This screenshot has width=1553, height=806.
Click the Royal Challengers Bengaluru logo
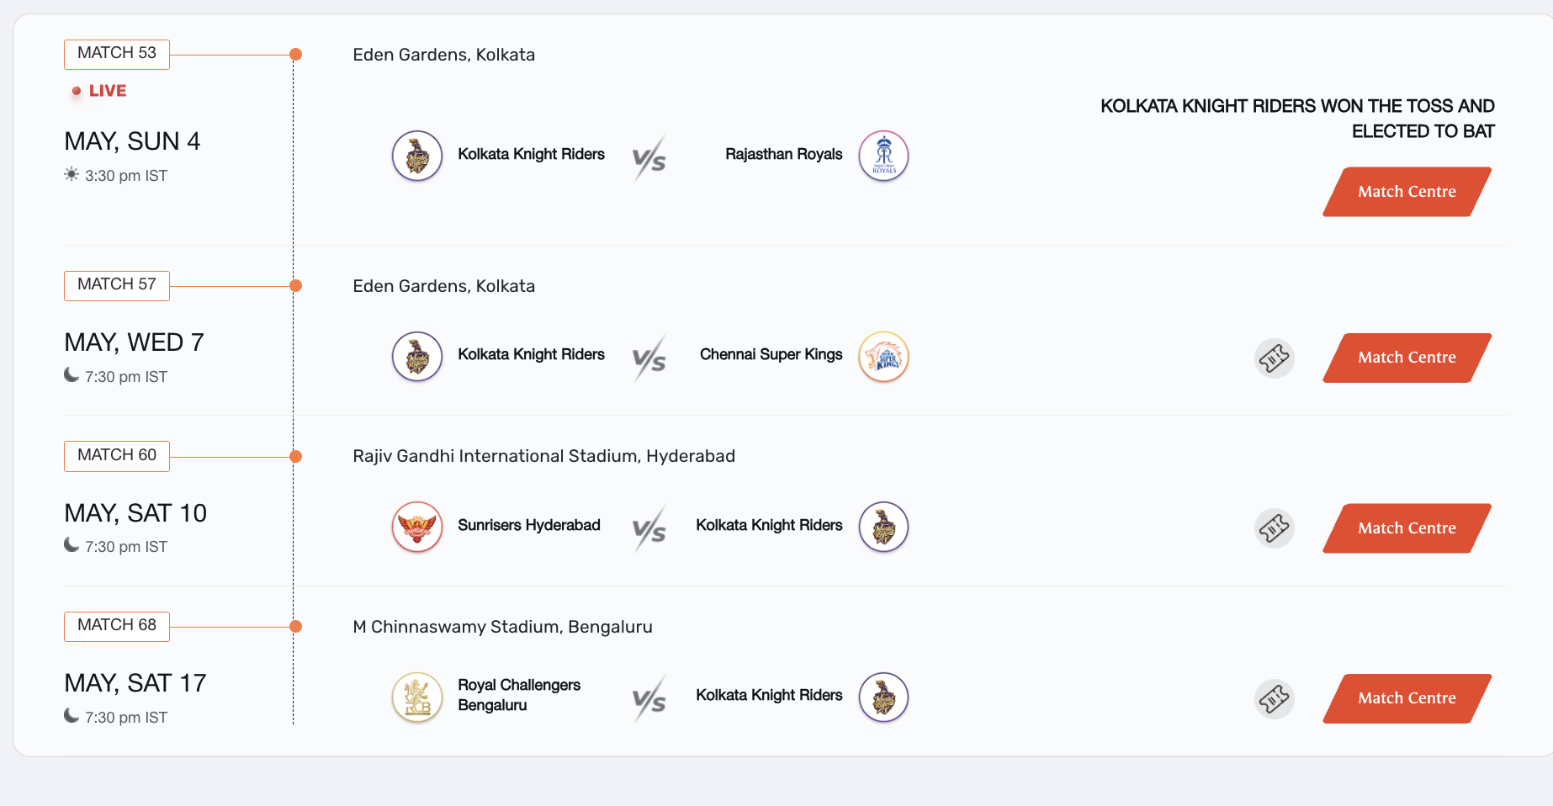[x=417, y=697]
